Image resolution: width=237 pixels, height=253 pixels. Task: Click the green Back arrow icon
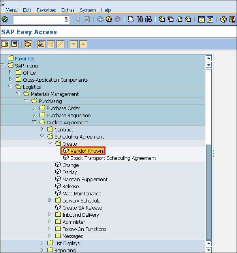(100, 19)
